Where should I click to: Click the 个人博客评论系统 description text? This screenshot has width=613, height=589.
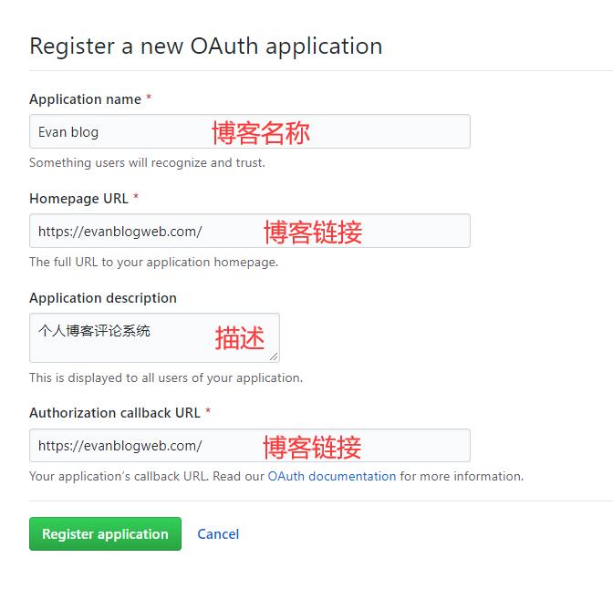coord(94,331)
